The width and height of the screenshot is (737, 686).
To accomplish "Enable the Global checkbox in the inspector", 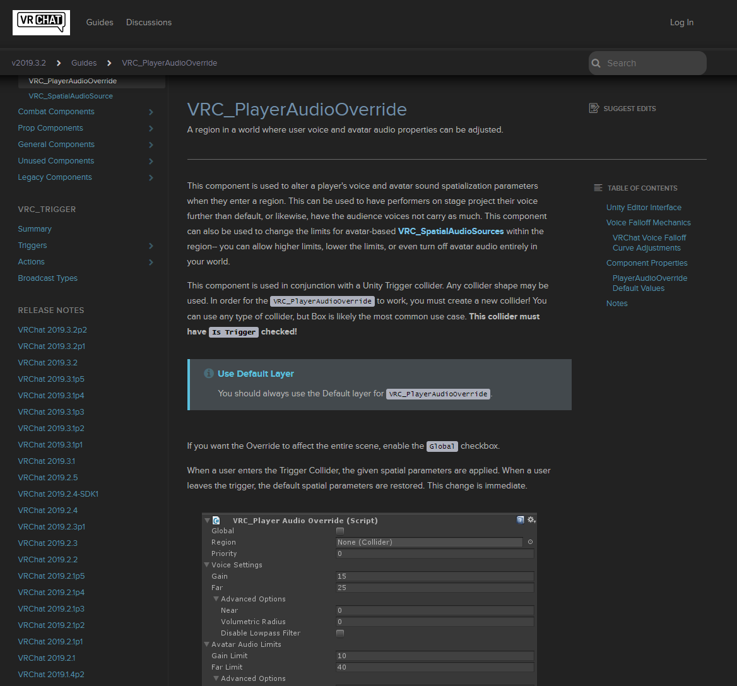I will (x=340, y=531).
